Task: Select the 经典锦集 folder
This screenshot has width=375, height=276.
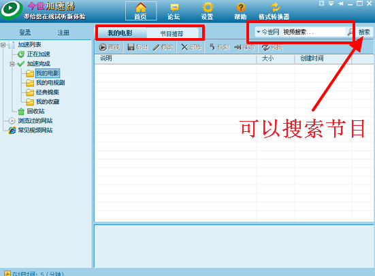Action: [x=48, y=92]
